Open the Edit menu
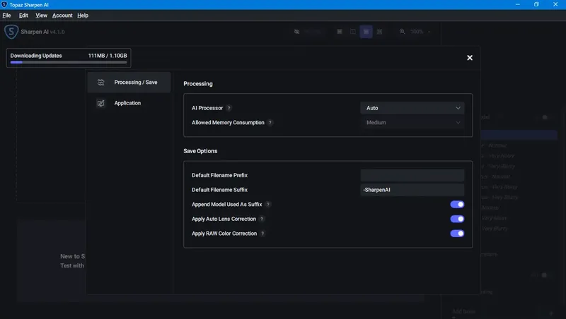 click(x=23, y=16)
